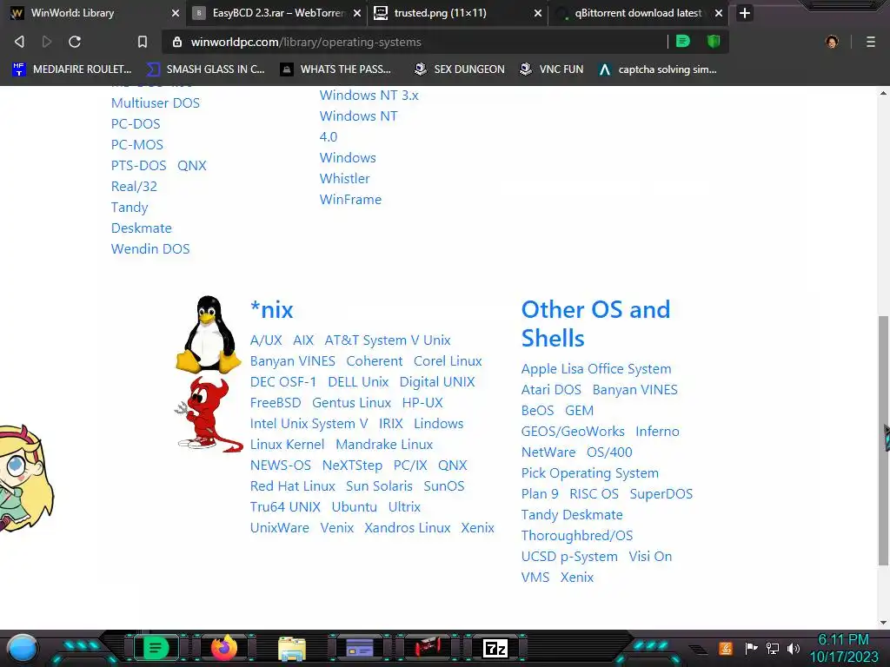Open a new tab with the plus button
890x667 pixels.
pyautogui.click(x=745, y=12)
